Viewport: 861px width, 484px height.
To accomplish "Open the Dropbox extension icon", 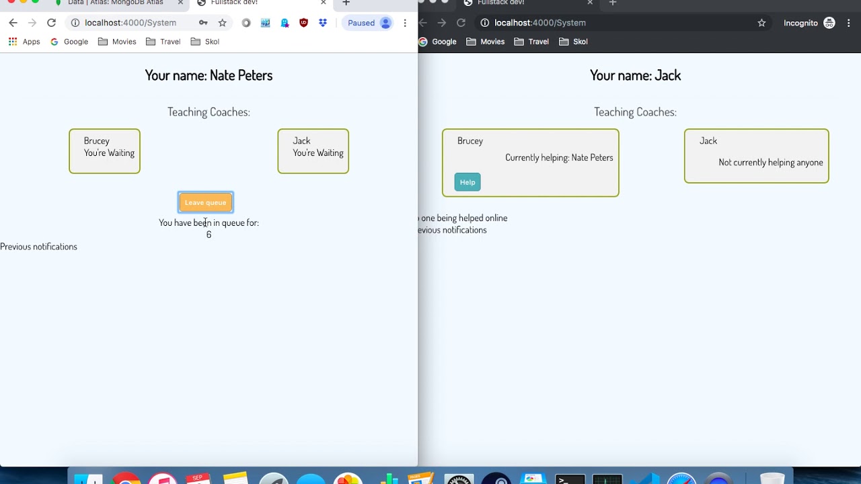I will coord(323,23).
